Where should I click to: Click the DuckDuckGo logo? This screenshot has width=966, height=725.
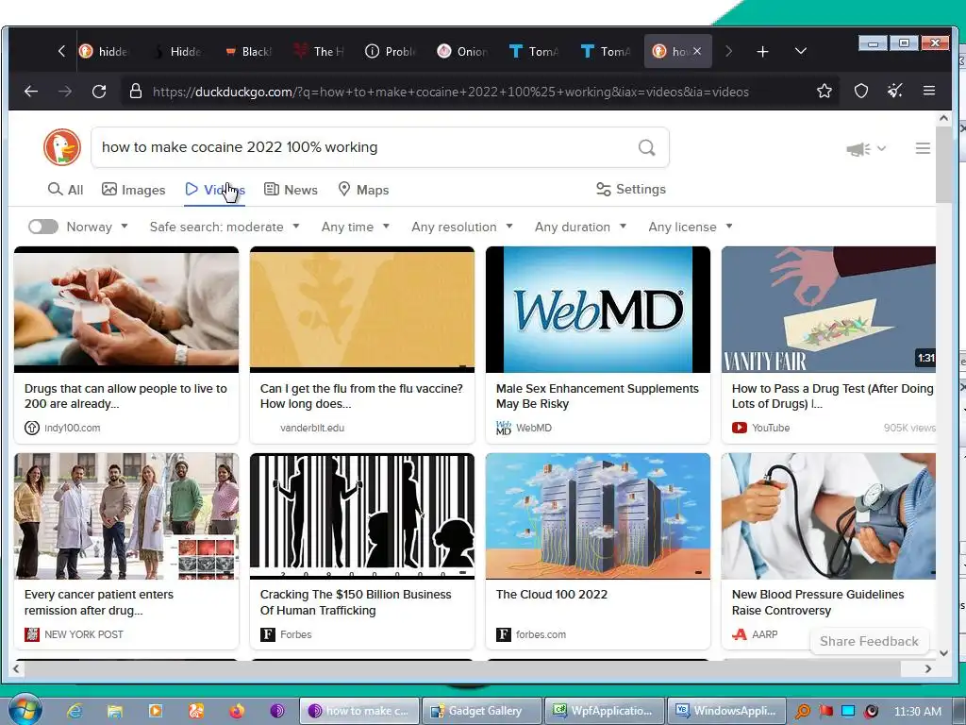61,147
